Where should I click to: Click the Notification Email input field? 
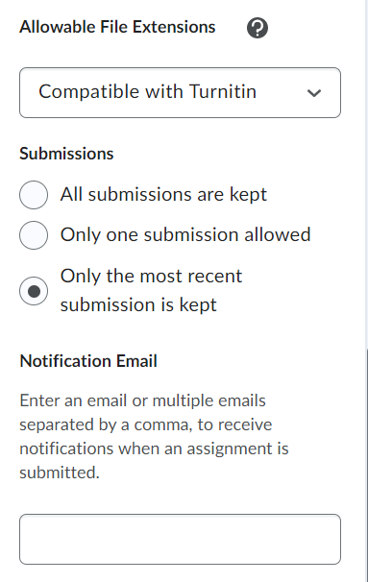[x=180, y=539]
